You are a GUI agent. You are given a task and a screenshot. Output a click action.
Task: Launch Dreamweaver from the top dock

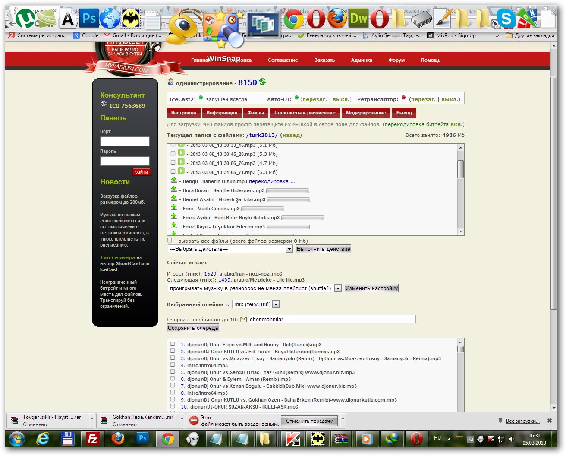358,19
